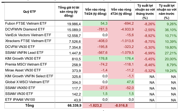Screen dimensions: 182x111
Task: Select the Xtrackers FTSE Vietnam ETF label
Action: point(28,41)
